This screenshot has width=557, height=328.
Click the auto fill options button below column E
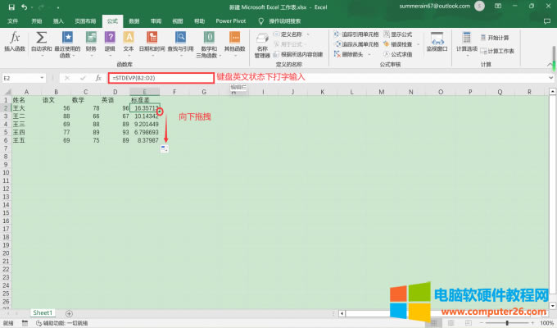(x=164, y=148)
